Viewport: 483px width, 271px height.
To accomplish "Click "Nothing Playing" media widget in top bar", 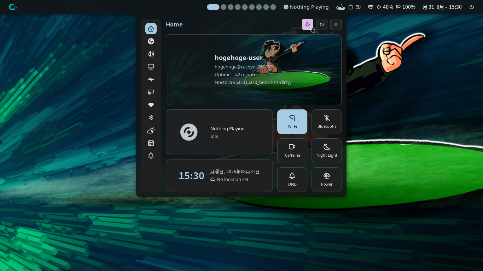I will tap(306, 7).
